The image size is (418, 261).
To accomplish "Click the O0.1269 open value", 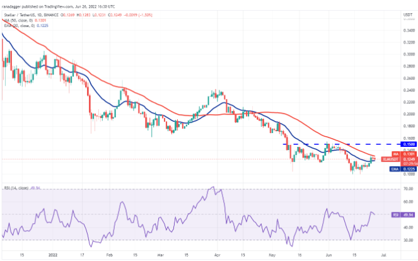I will (67, 15).
